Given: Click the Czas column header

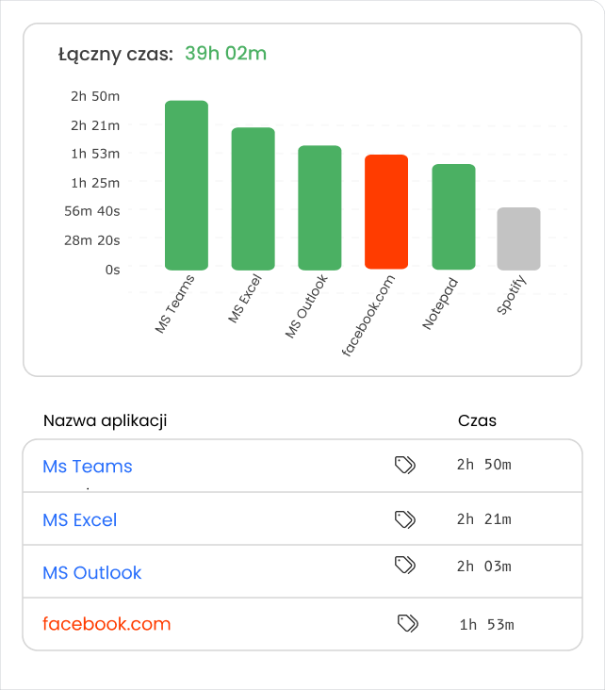Looking at the screenshot, I should [x=477, y=420].
